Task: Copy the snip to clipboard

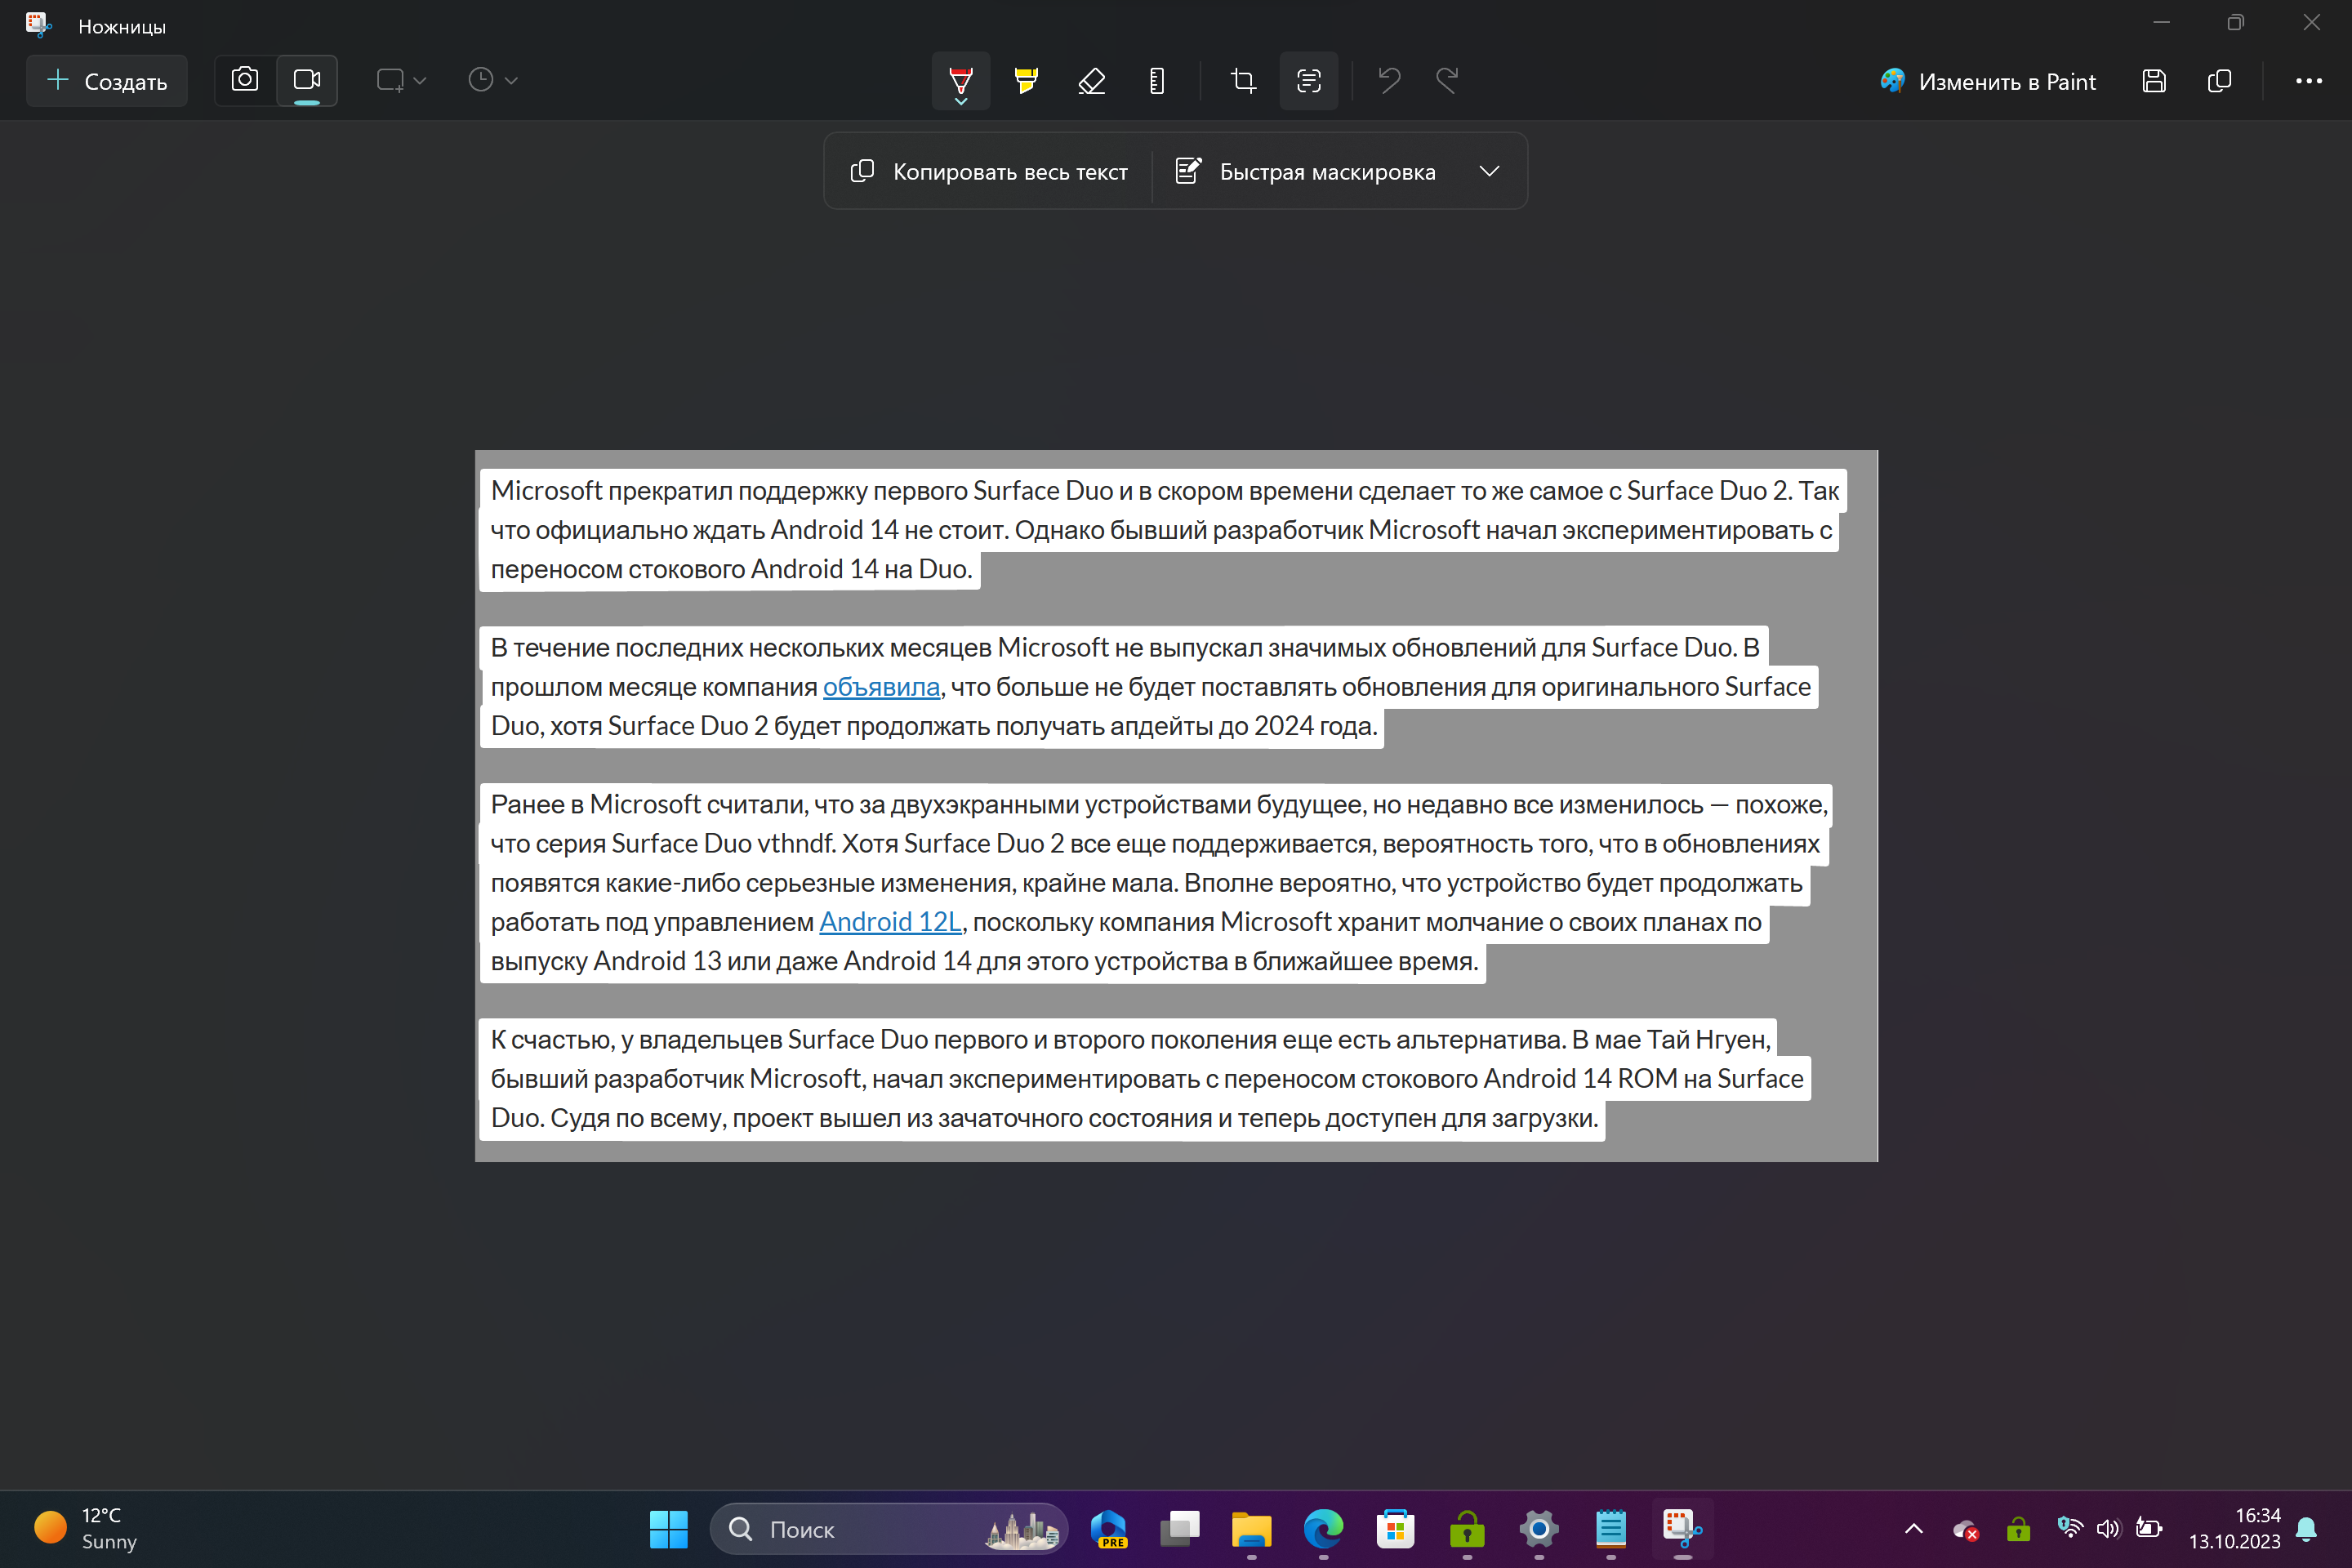Action: 2220,81
